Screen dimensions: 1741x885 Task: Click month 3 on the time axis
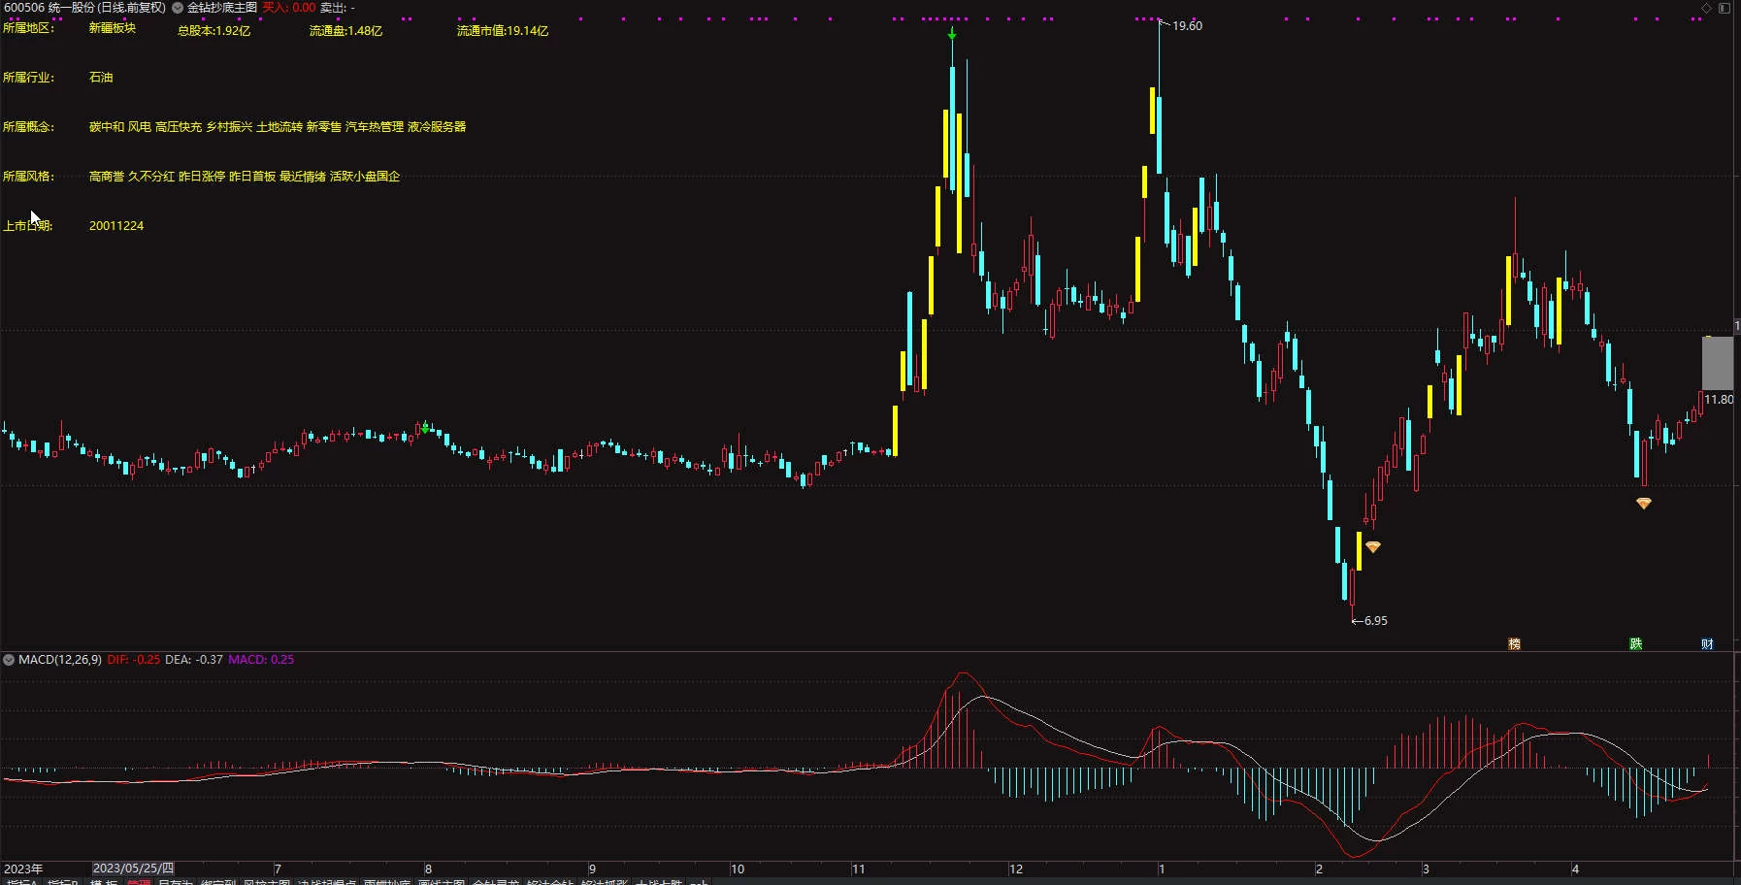click(1426, 869)
